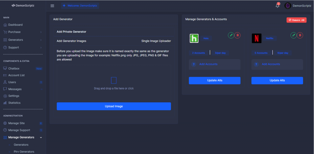Expand the Purchase sidebar menu
314x154 pixels.
click(x=22, y=32)
